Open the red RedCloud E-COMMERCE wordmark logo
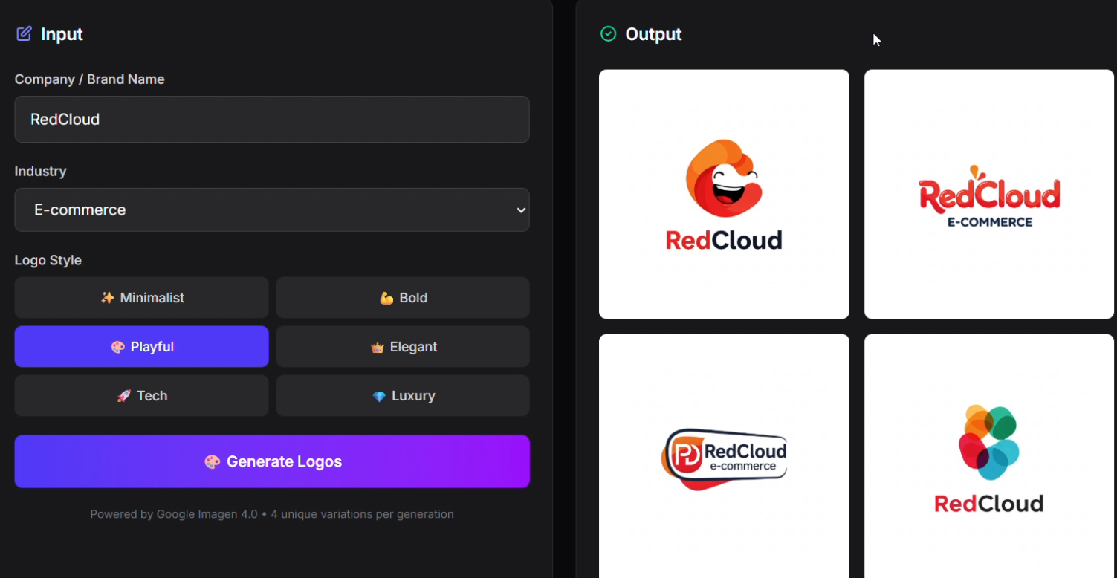The height and width of the screenshot is (578, 1117). [x=989, y=194]
